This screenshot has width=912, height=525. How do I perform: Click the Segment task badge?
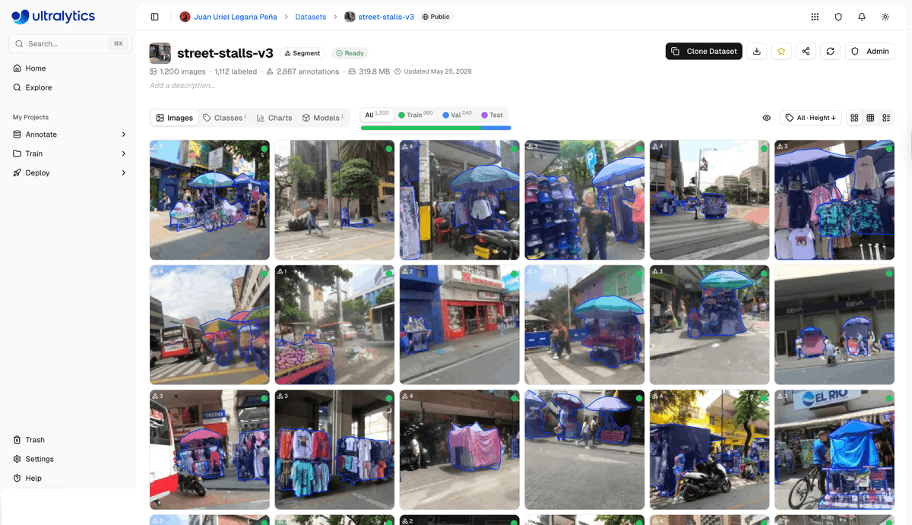pos(302,53)
